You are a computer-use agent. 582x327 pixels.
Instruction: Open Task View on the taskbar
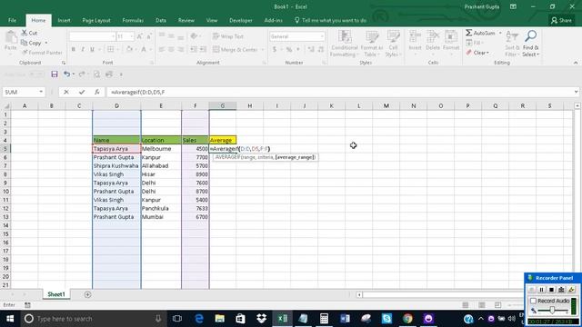(x=177, y=319)
